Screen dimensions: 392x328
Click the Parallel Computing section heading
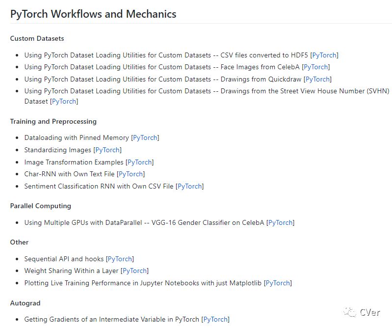point(40,206)
